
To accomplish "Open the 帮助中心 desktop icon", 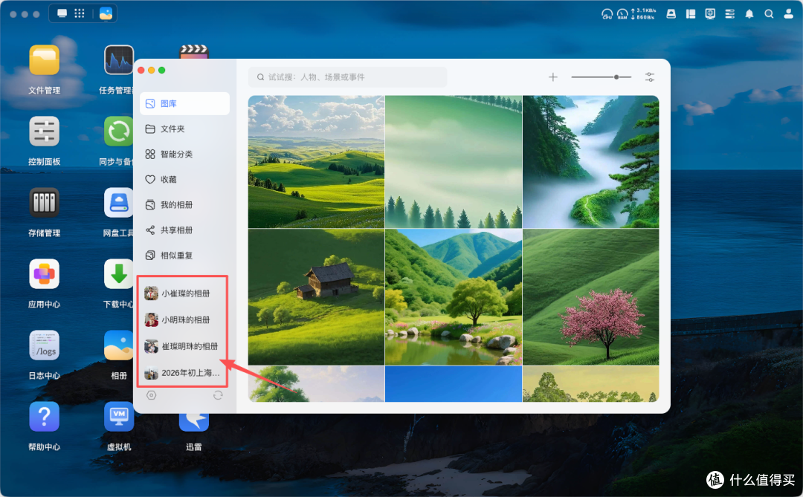I will coord(44,417).
